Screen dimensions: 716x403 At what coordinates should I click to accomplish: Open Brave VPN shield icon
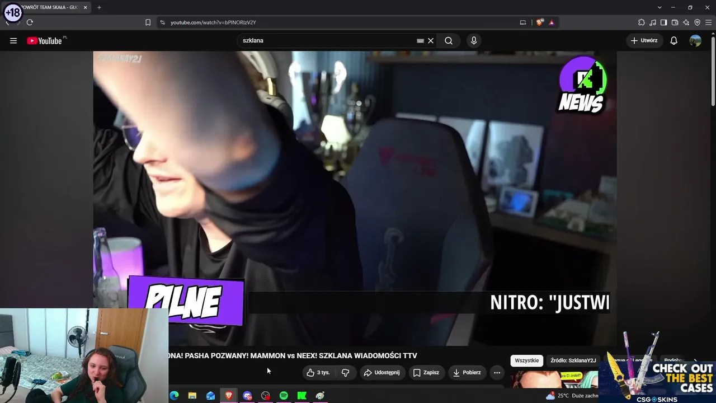(697, 22)
